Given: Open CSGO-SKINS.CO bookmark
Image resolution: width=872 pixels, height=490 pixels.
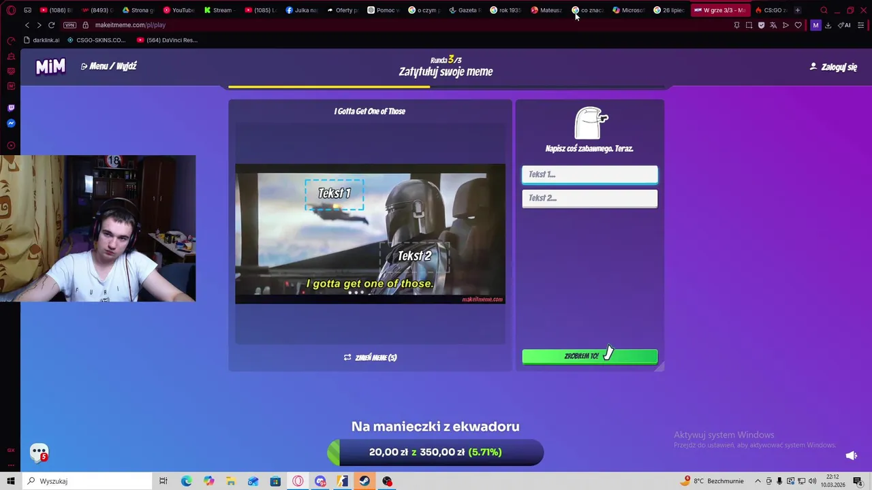Looking at the screenshot, I should pos(96,40).
